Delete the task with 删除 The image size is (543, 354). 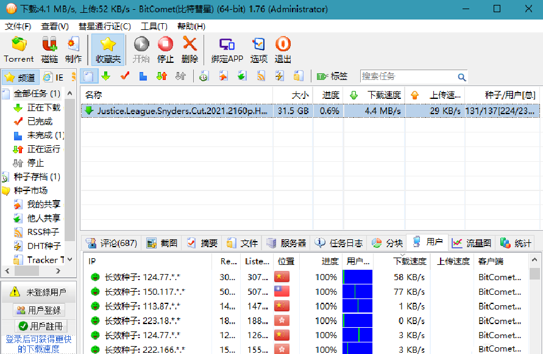(190, 49)
